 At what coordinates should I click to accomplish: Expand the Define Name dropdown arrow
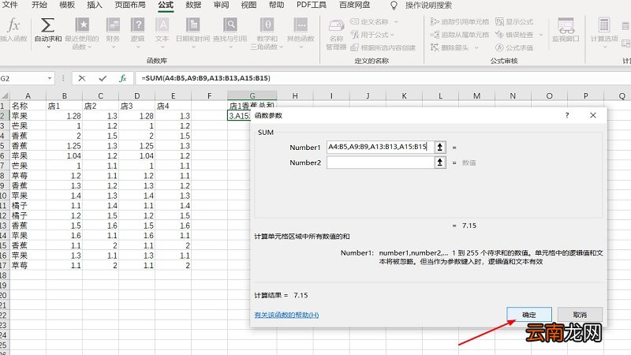point(396,22)
